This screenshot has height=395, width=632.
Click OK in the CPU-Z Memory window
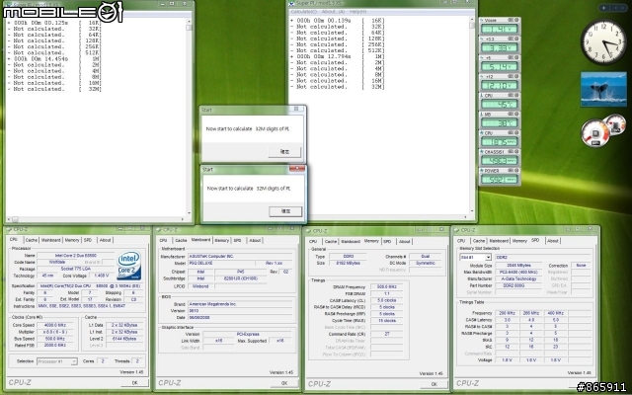pyautogui.click(x=434, y=384)
